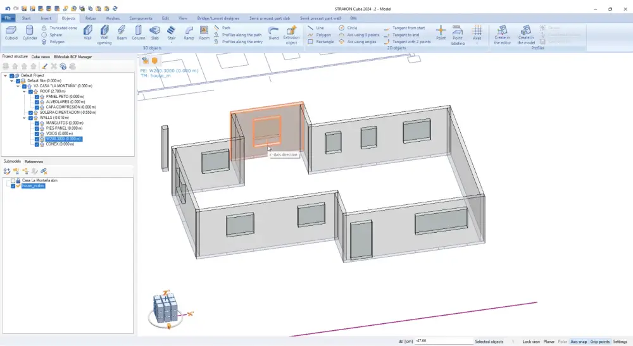
Task: Toggle Grip points in the status bar
Action: click(600, 342)
